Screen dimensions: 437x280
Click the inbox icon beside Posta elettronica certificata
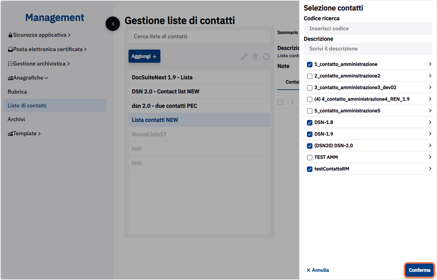point(10,50)
